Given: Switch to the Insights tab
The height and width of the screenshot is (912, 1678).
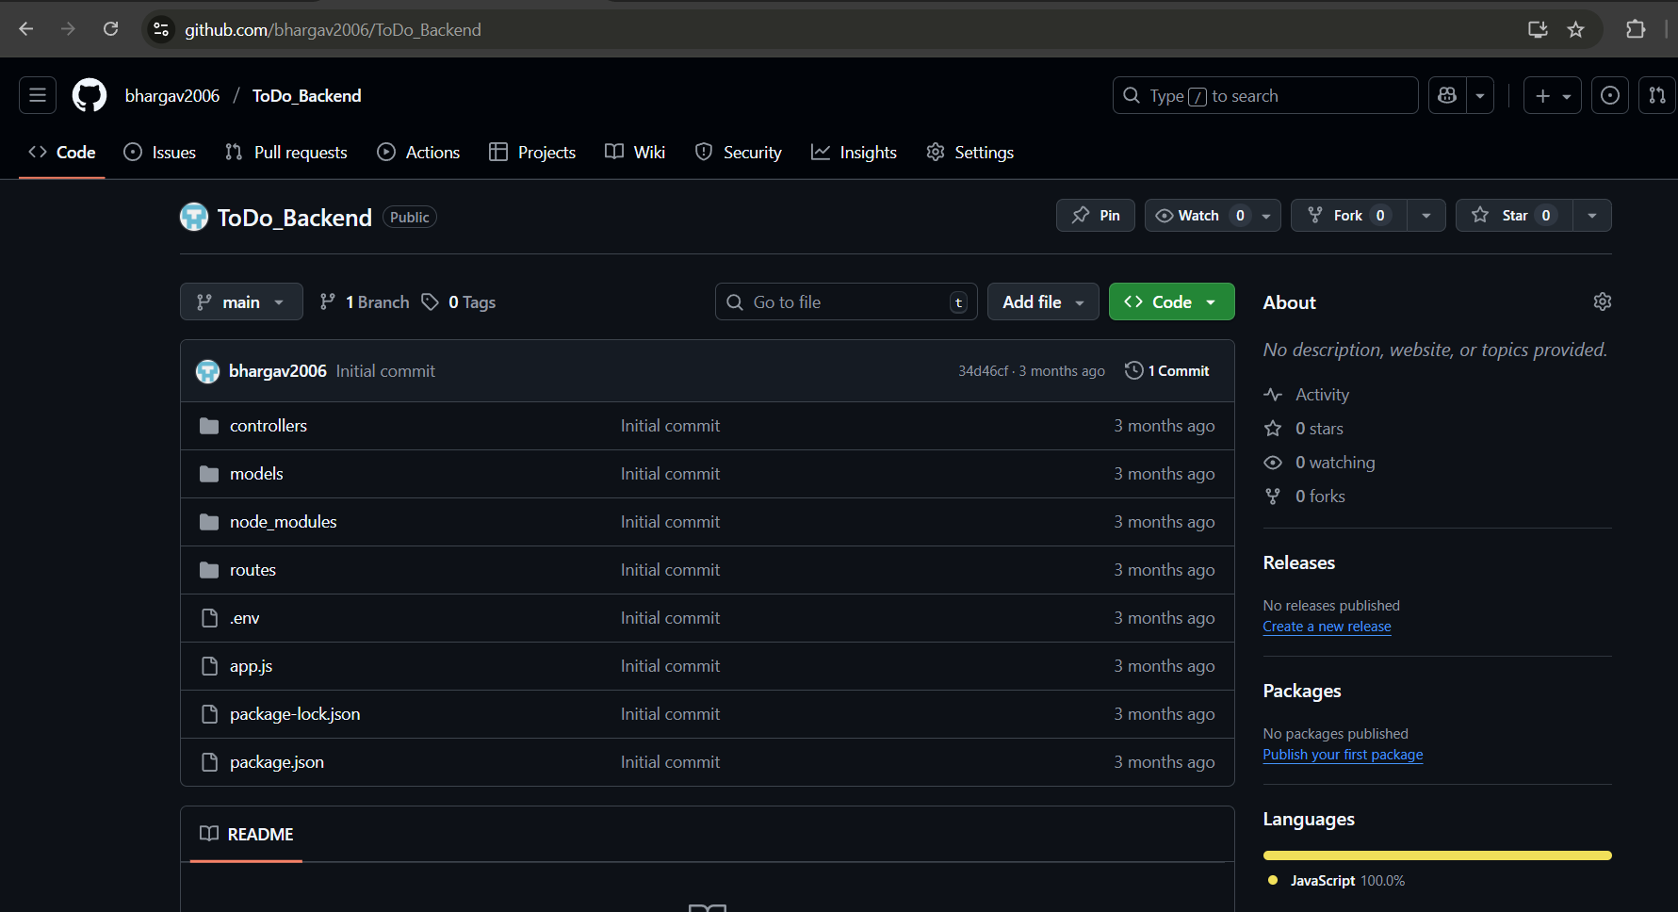Looking at the screenshot, I should (854, 153).
